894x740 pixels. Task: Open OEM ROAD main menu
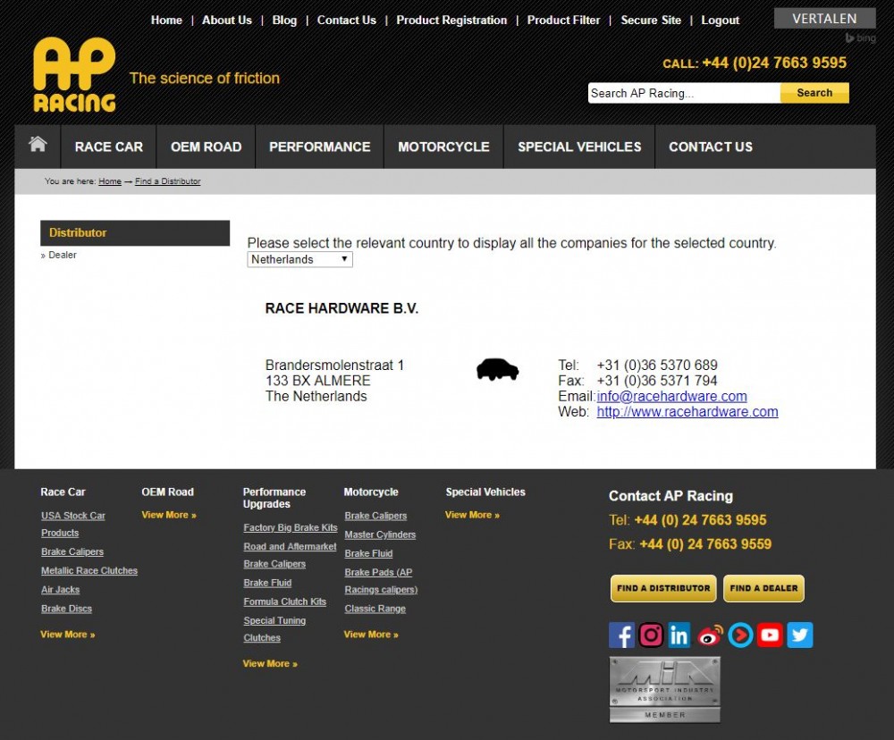(206, 147)
